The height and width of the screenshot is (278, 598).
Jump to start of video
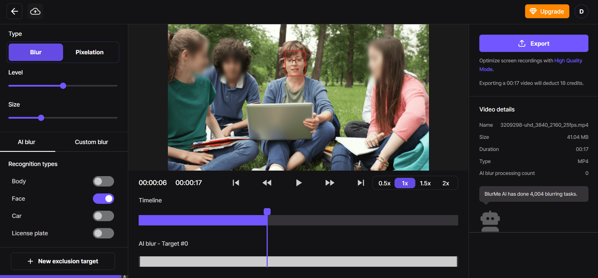tap(236, 183)
